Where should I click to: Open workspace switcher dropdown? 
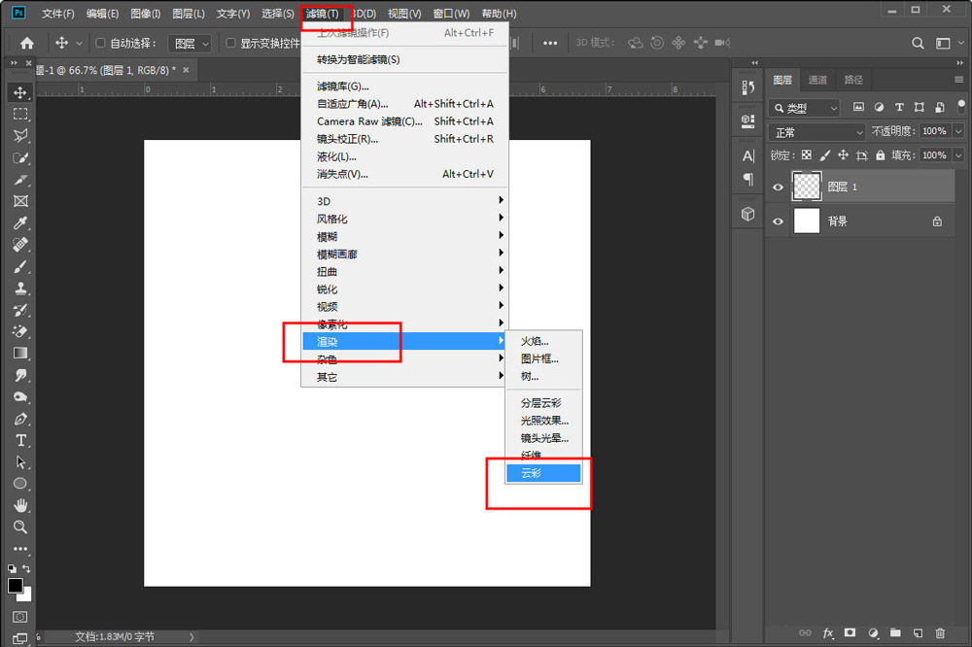click(x=947, y=43)
